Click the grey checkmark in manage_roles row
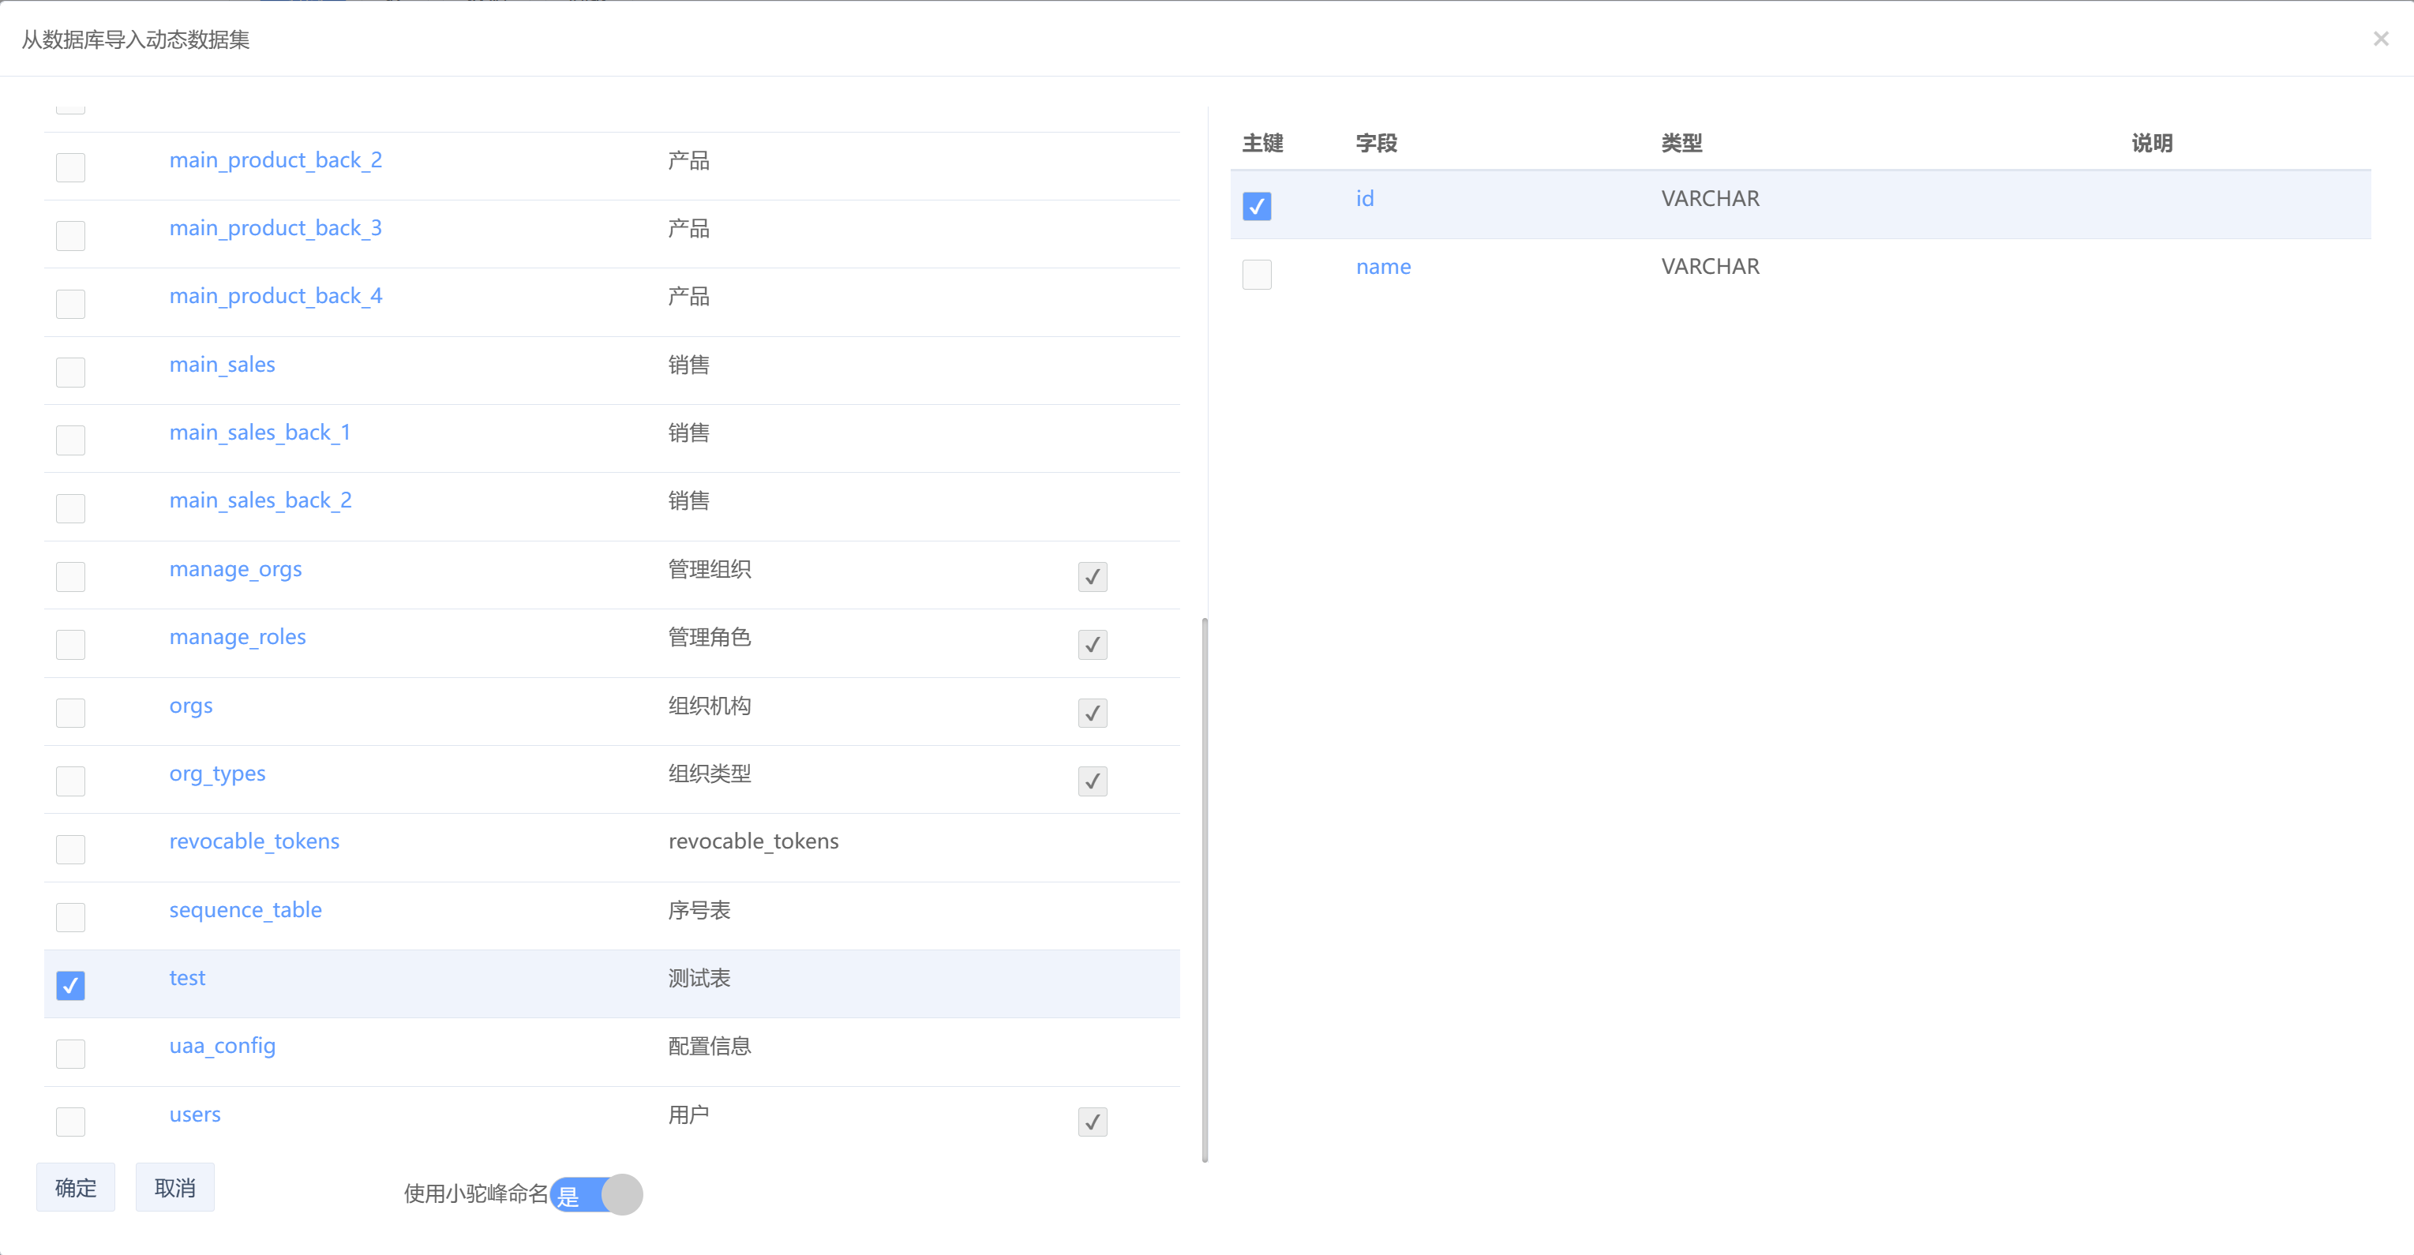The height and width of the screenshot is (1255, 2414). tap(1093, 644)
